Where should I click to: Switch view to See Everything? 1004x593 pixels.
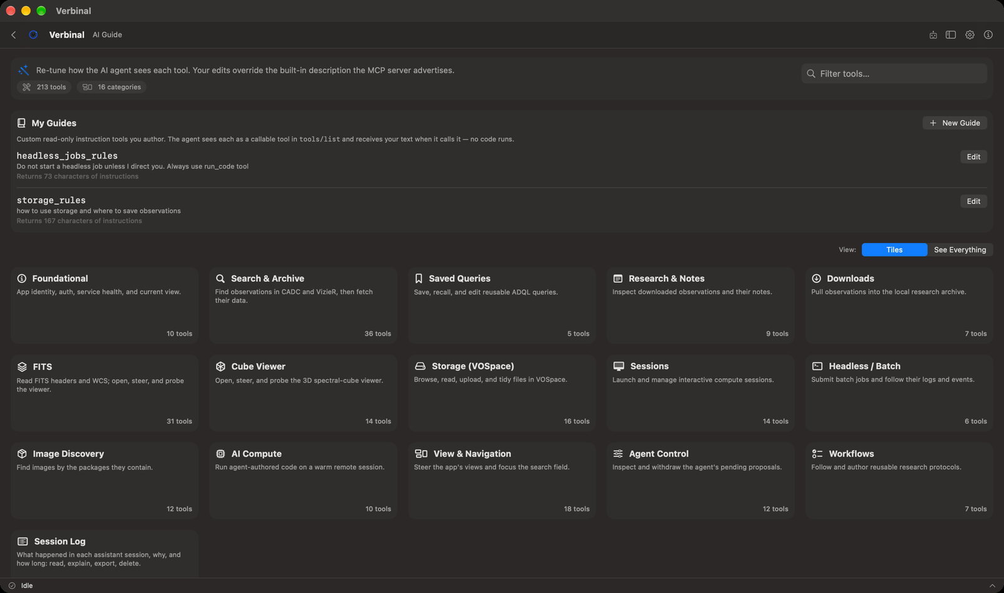960,250
